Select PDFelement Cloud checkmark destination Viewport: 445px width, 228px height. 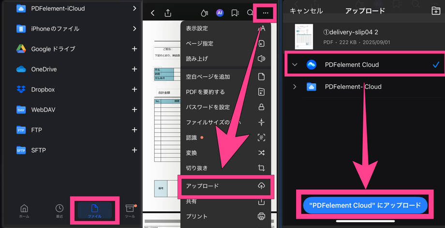[435, 64]
